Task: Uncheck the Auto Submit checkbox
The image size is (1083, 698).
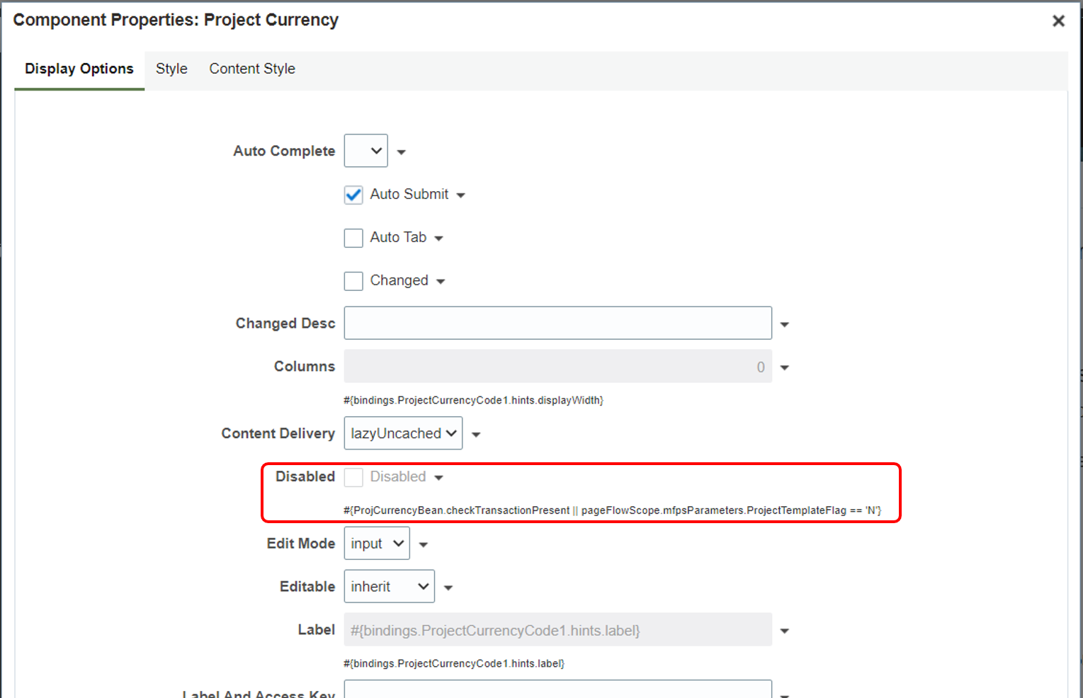Action: 353,195
